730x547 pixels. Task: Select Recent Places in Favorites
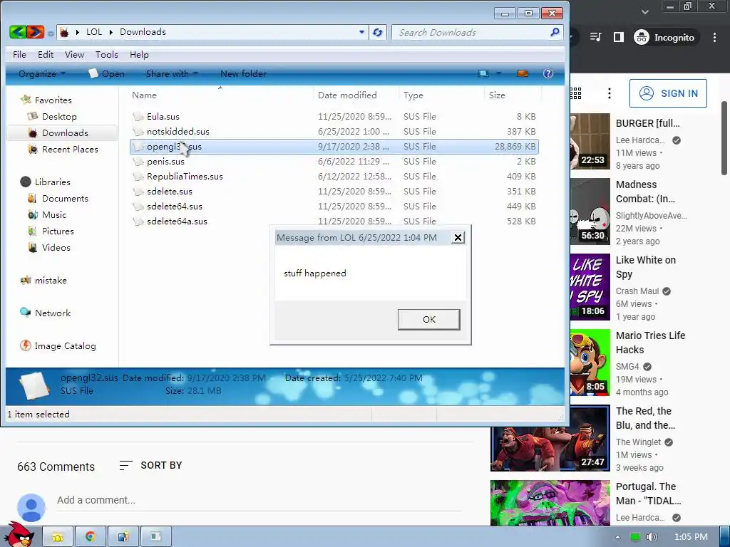70,150
